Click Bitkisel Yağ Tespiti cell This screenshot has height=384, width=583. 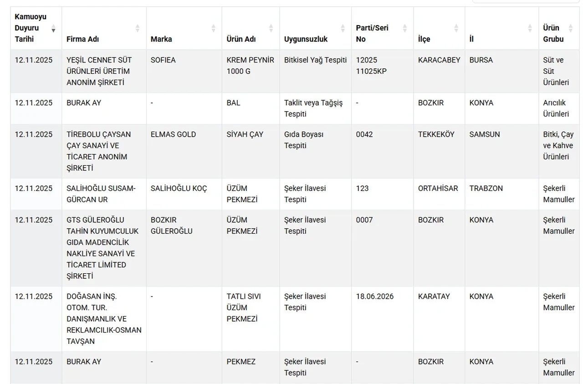click(315, 60)
